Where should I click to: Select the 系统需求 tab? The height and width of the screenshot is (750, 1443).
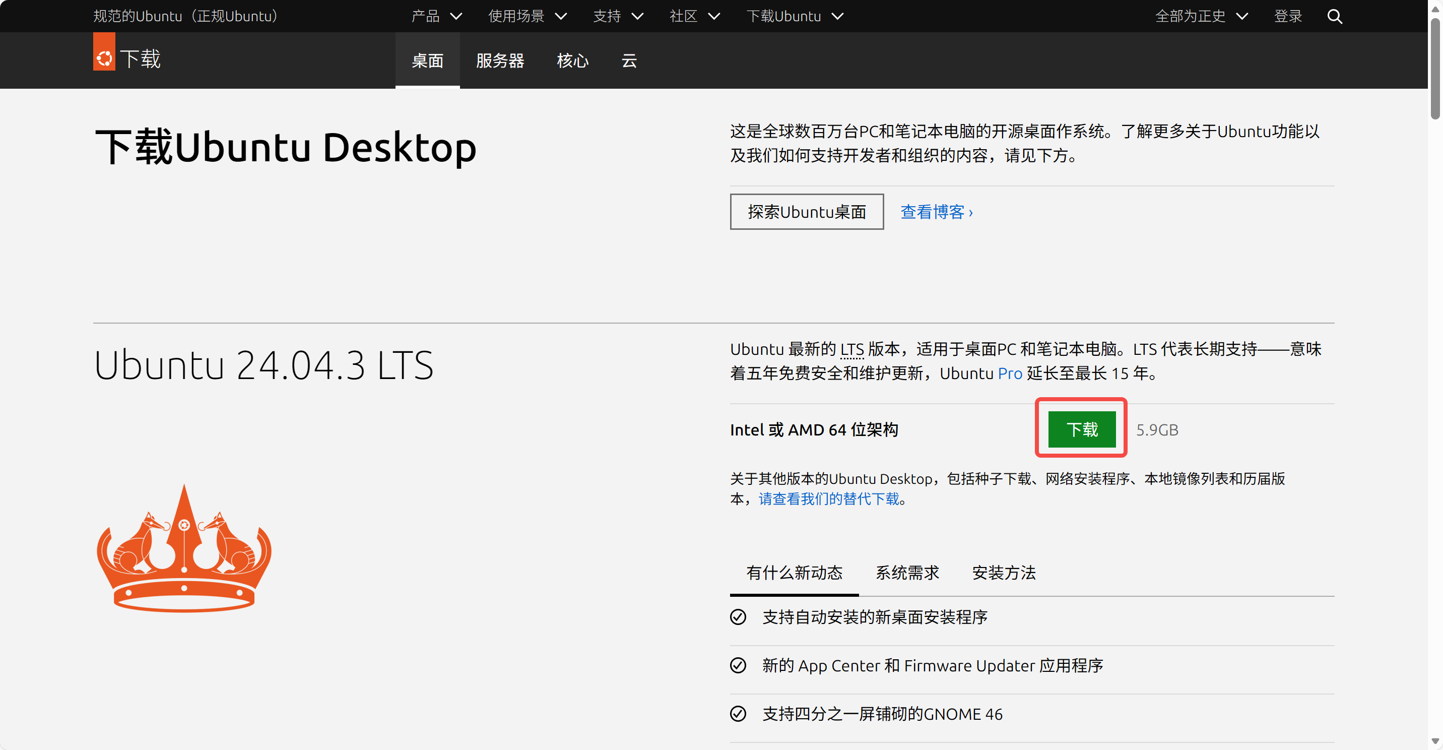tap(907, 573)
